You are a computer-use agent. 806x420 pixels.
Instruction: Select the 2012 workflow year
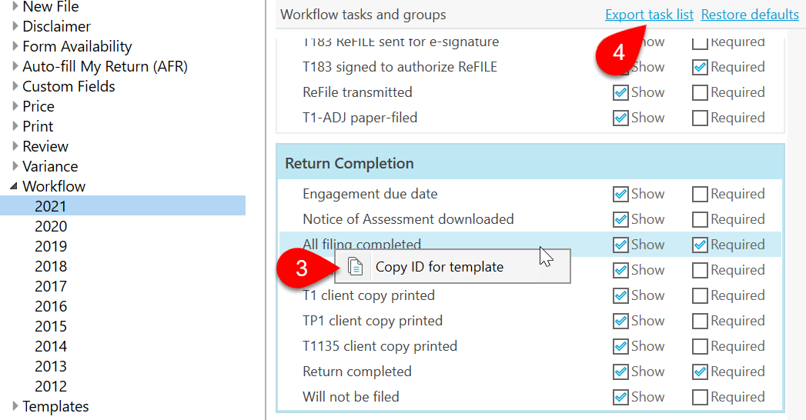click(x=51, y=386)
